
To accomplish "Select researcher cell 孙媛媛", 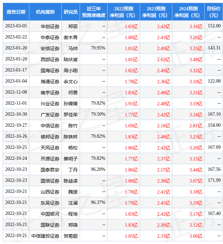I will 71,104.
